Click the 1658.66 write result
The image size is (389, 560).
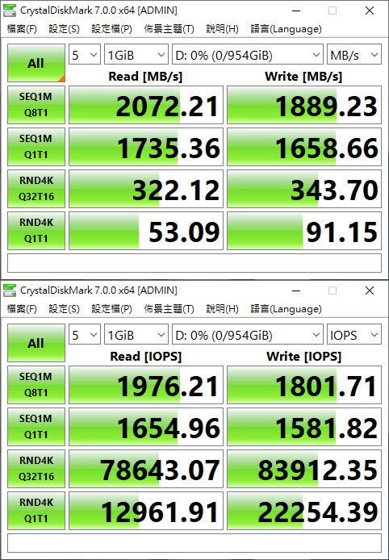304,147
